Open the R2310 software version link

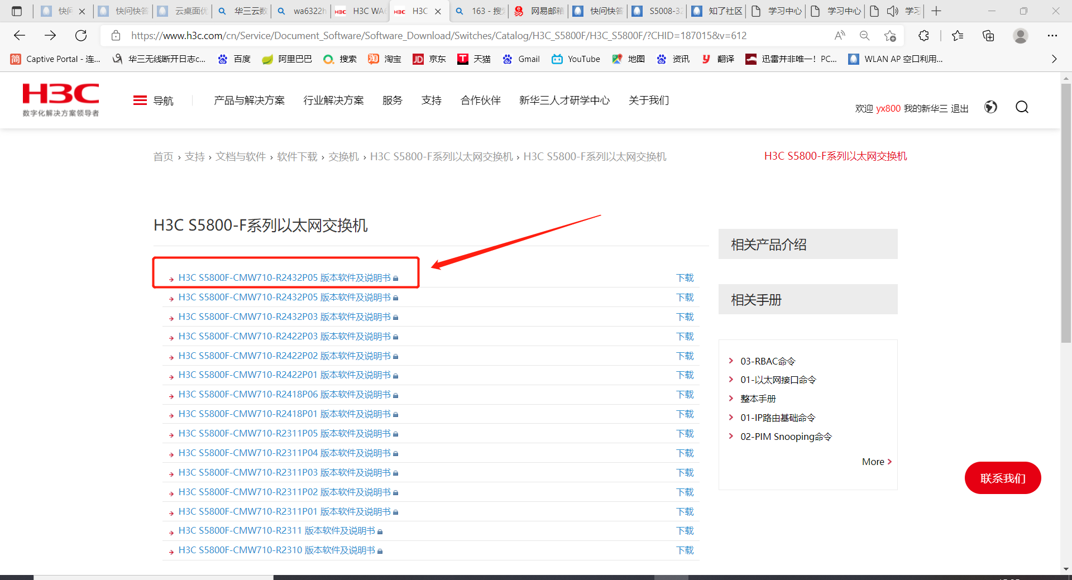[277, 550]
